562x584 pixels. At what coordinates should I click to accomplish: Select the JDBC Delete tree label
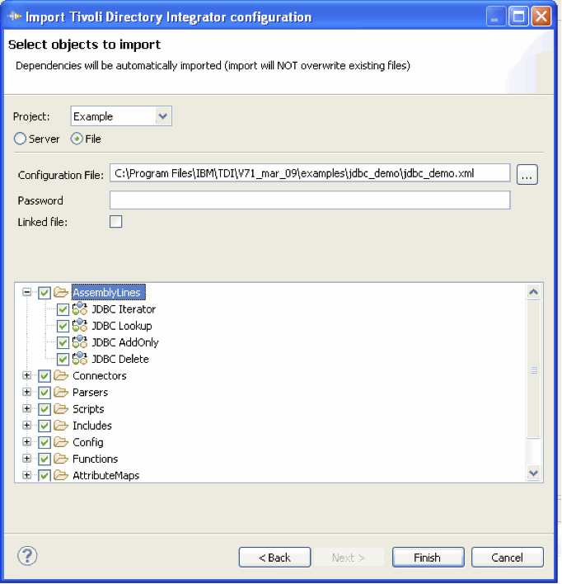(120, 359)
